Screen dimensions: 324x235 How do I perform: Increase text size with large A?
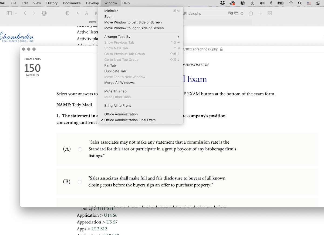click(x=86, y=13)
